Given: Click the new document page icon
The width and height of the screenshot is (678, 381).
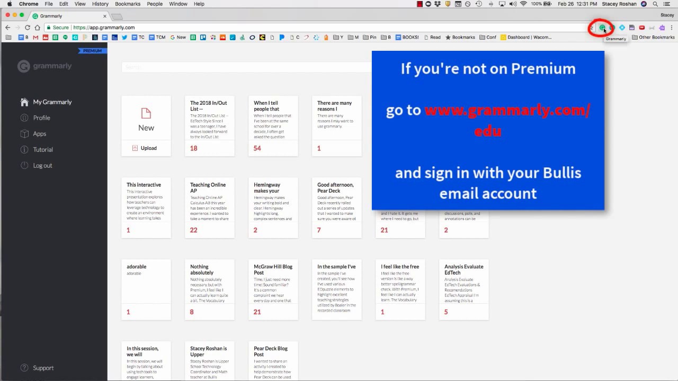Looking at the screenshot, I should 146,113.
